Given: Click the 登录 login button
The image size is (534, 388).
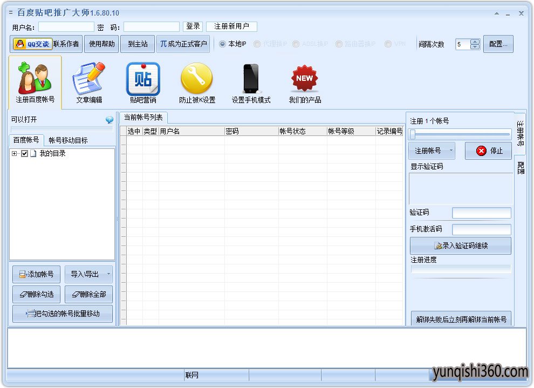Looking at the screenshot, I should point(193,26).
